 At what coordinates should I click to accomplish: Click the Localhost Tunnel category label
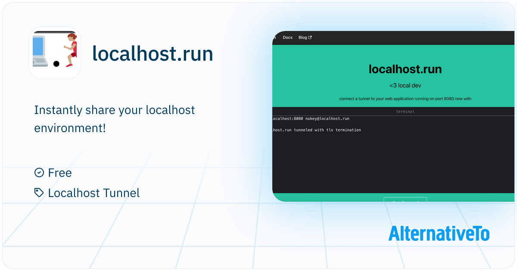tap(94, 193)
